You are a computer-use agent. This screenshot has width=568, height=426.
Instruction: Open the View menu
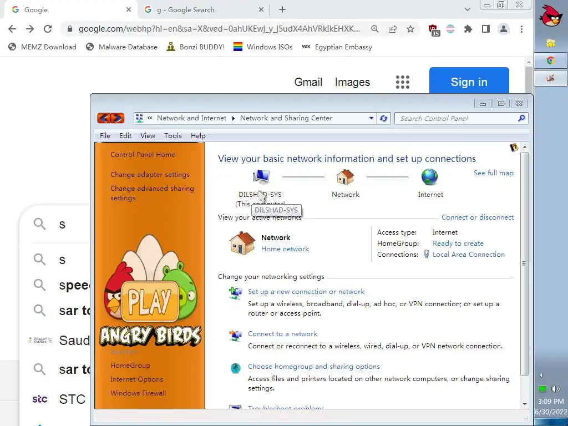pyautogui.click(x=148, y=136)
